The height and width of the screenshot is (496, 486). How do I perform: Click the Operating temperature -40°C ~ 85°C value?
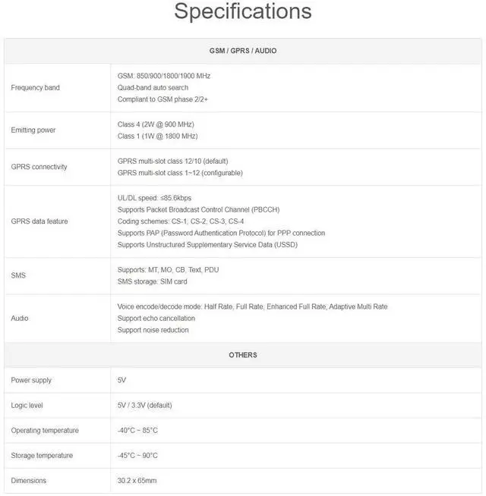tap(137, 431)
